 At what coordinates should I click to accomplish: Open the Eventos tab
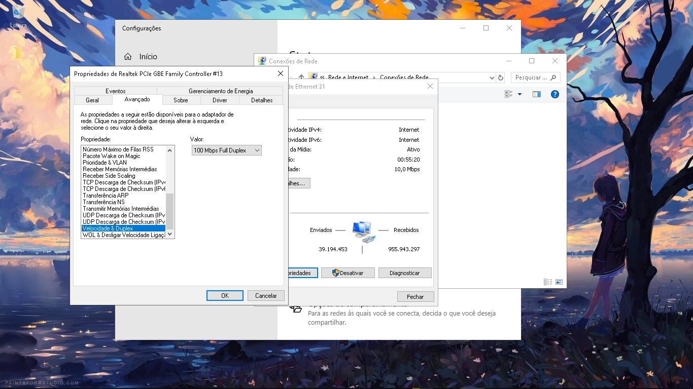(x=116, y=91)
